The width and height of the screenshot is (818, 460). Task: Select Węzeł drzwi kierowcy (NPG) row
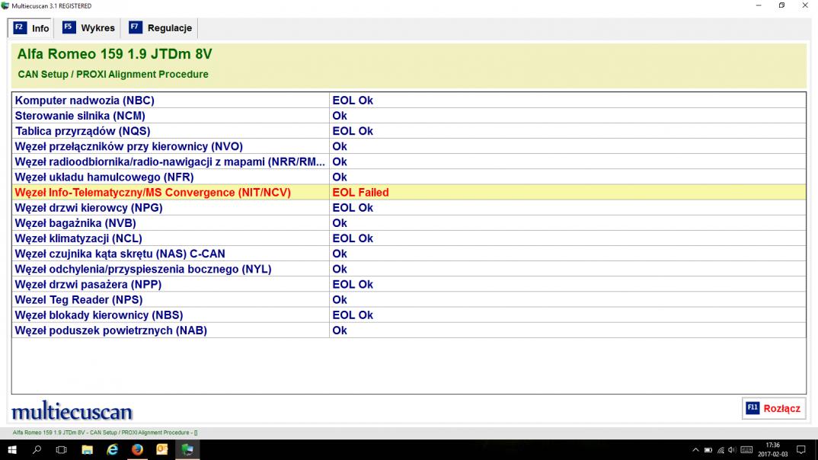408,208
